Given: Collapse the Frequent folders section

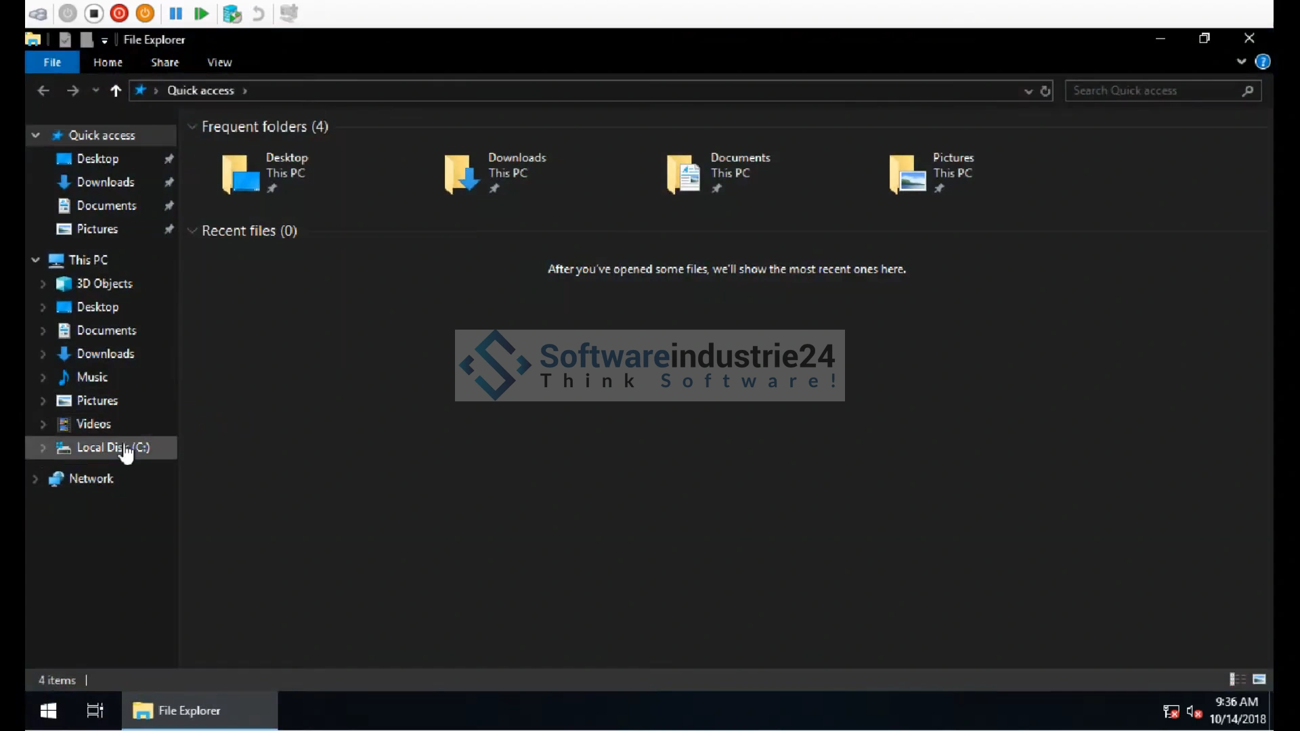Looking at the screenshot, I should tap(192, 127).
